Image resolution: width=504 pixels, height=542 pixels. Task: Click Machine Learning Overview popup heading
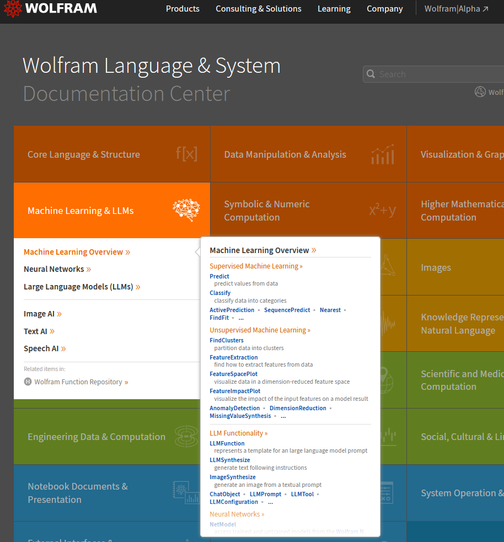263,250
